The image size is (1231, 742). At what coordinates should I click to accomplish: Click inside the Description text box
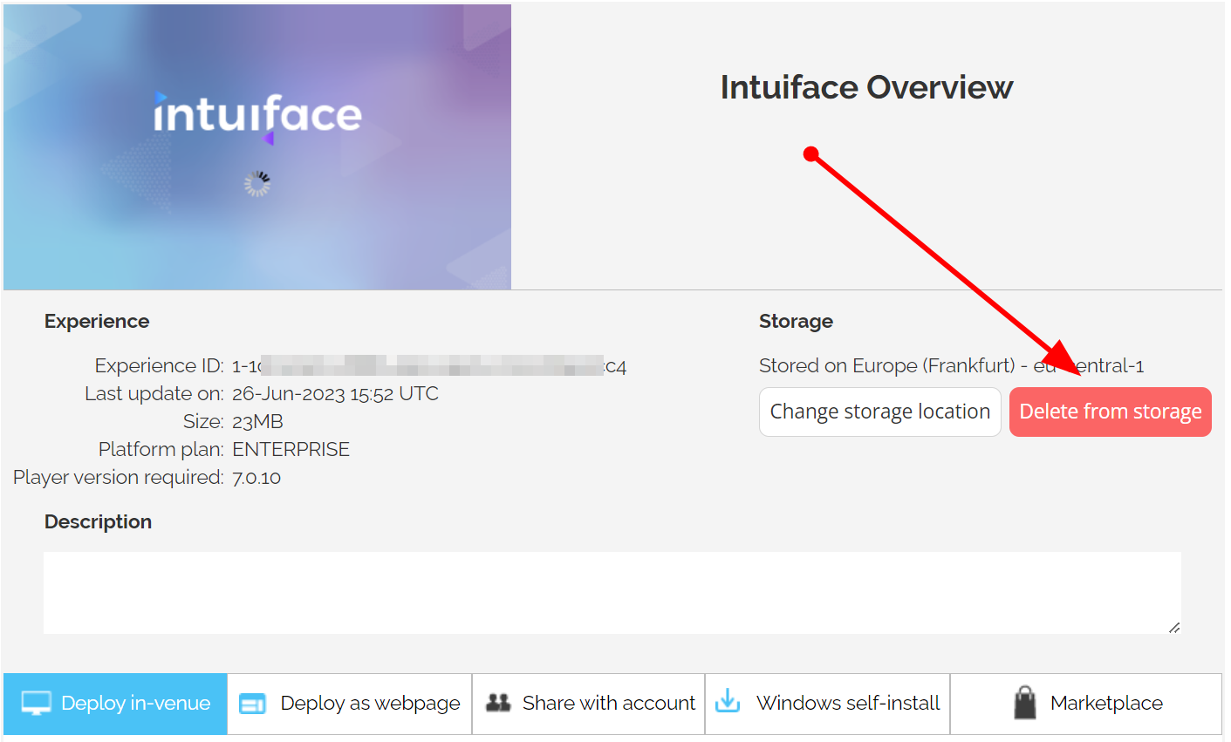(612, 593)
